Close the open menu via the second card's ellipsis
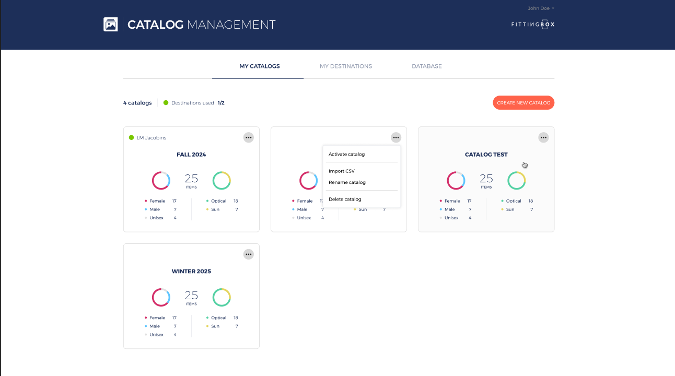The height and width of the screenshot is (376, 675). 396,137
